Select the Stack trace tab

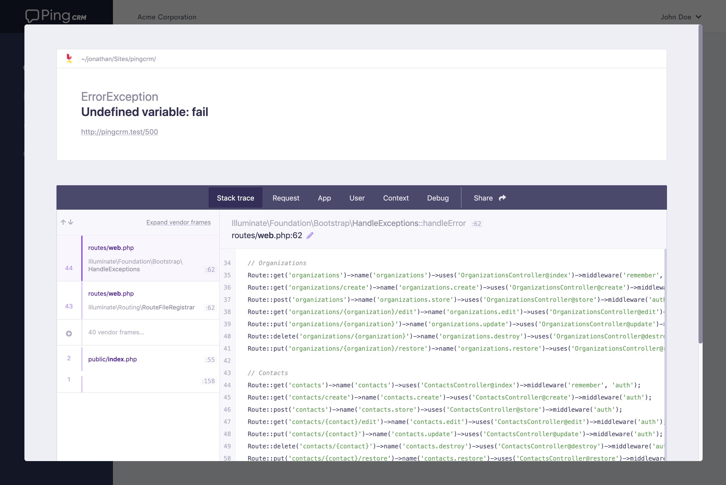[x=235, y=198]
